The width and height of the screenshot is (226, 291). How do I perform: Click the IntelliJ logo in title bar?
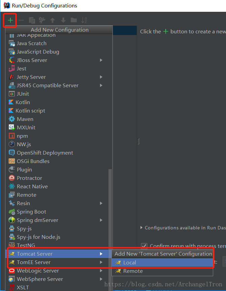point(7,6)
